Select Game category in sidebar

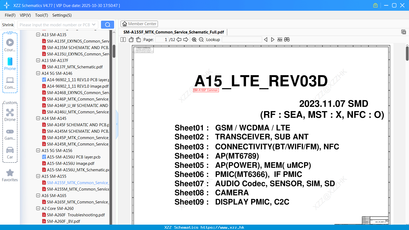pyautogui.click(x=10, y=134)
